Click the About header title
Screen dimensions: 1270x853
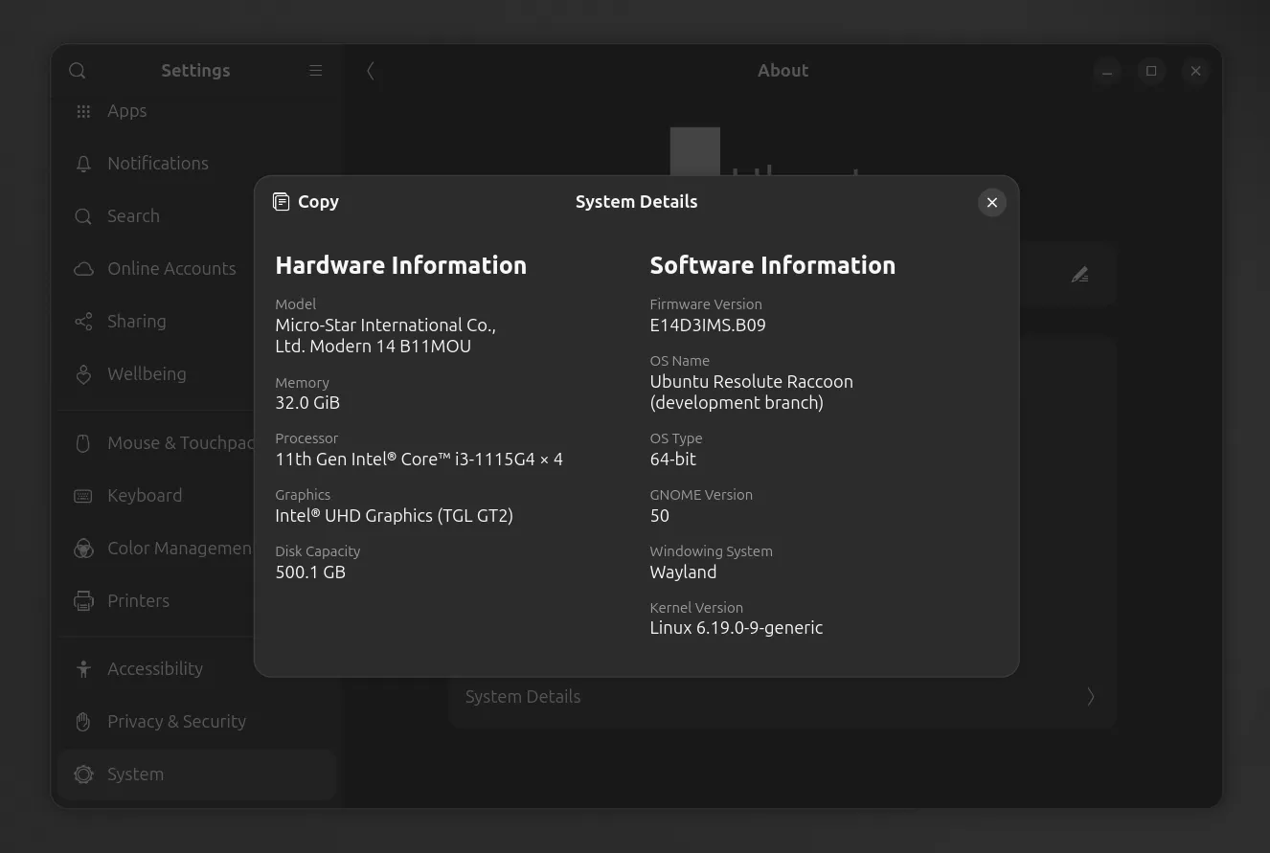(x=782, y=71)
